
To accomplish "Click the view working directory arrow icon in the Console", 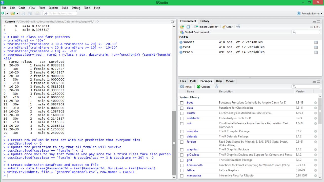I will coord(97,21).
